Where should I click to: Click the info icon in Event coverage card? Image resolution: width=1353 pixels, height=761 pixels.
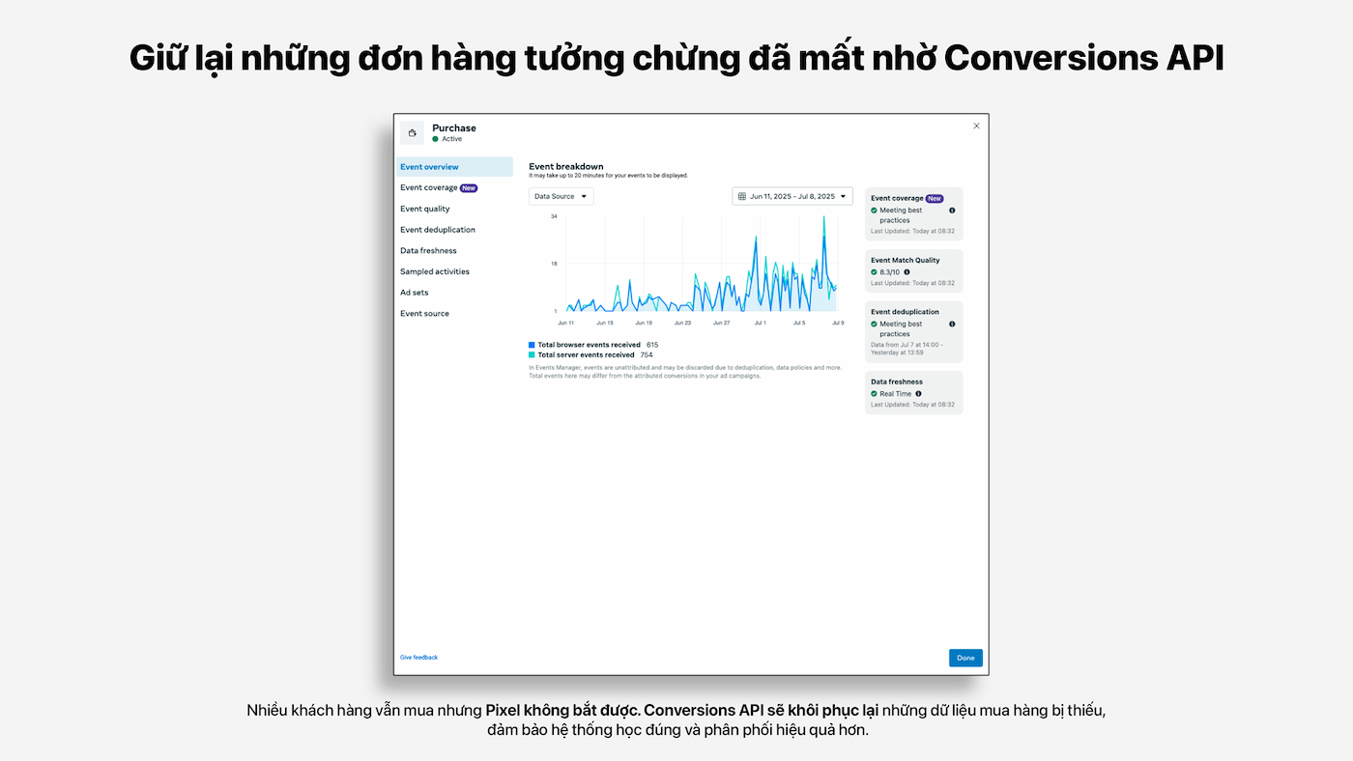click(x=952, y=211)
